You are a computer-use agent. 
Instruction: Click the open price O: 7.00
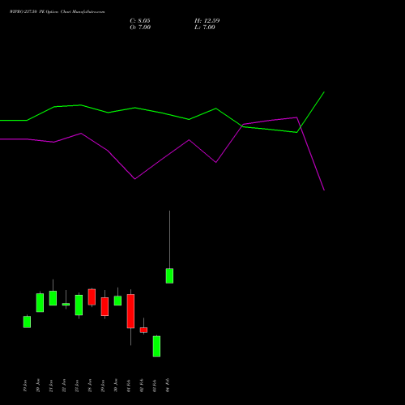[x=140, y=27]
